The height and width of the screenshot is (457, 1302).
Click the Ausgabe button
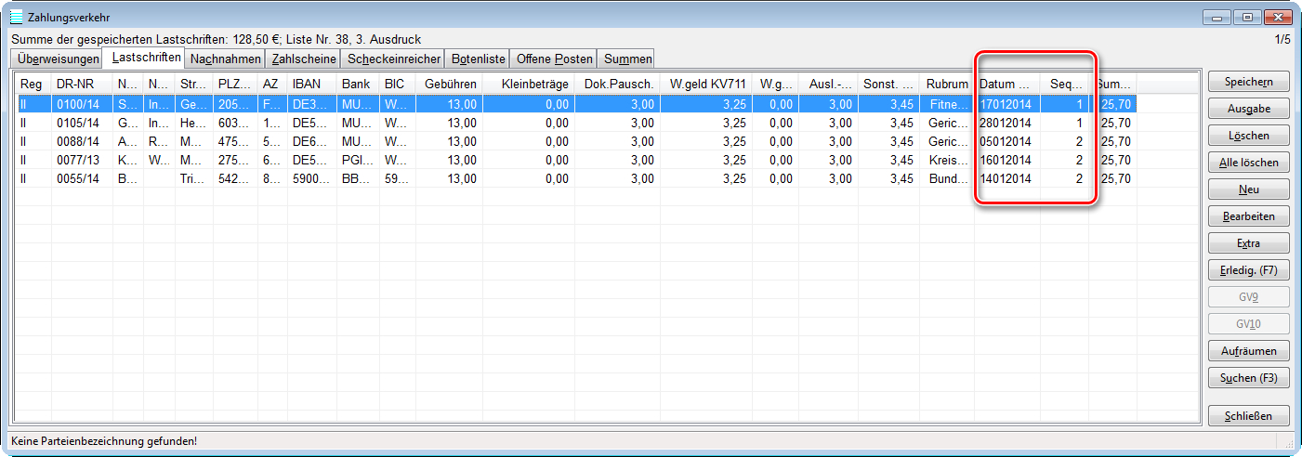1248,109
